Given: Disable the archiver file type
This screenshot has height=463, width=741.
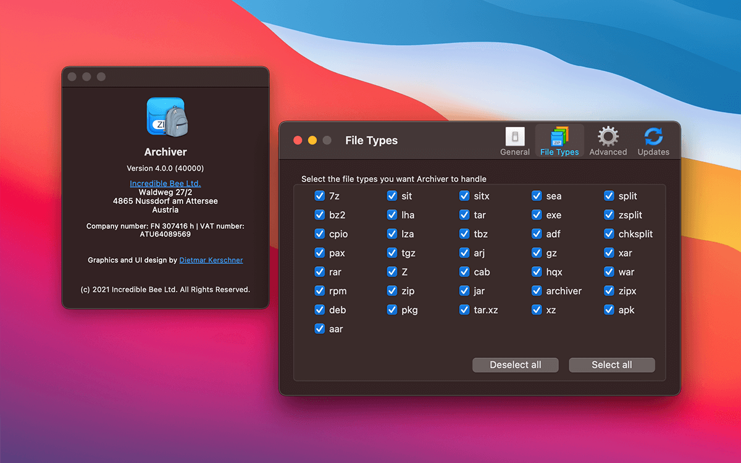Looking at the screenshot, I should [x=537, y=291].
